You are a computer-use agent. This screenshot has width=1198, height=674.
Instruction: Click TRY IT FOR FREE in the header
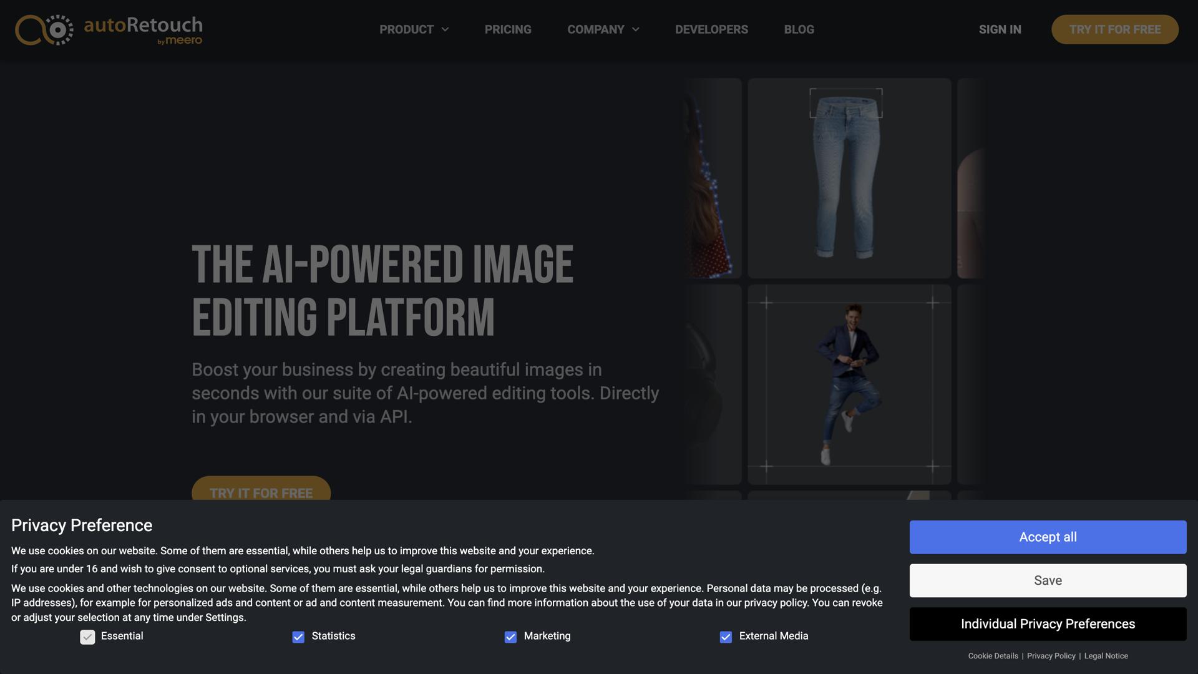(x=1115, y=29)
